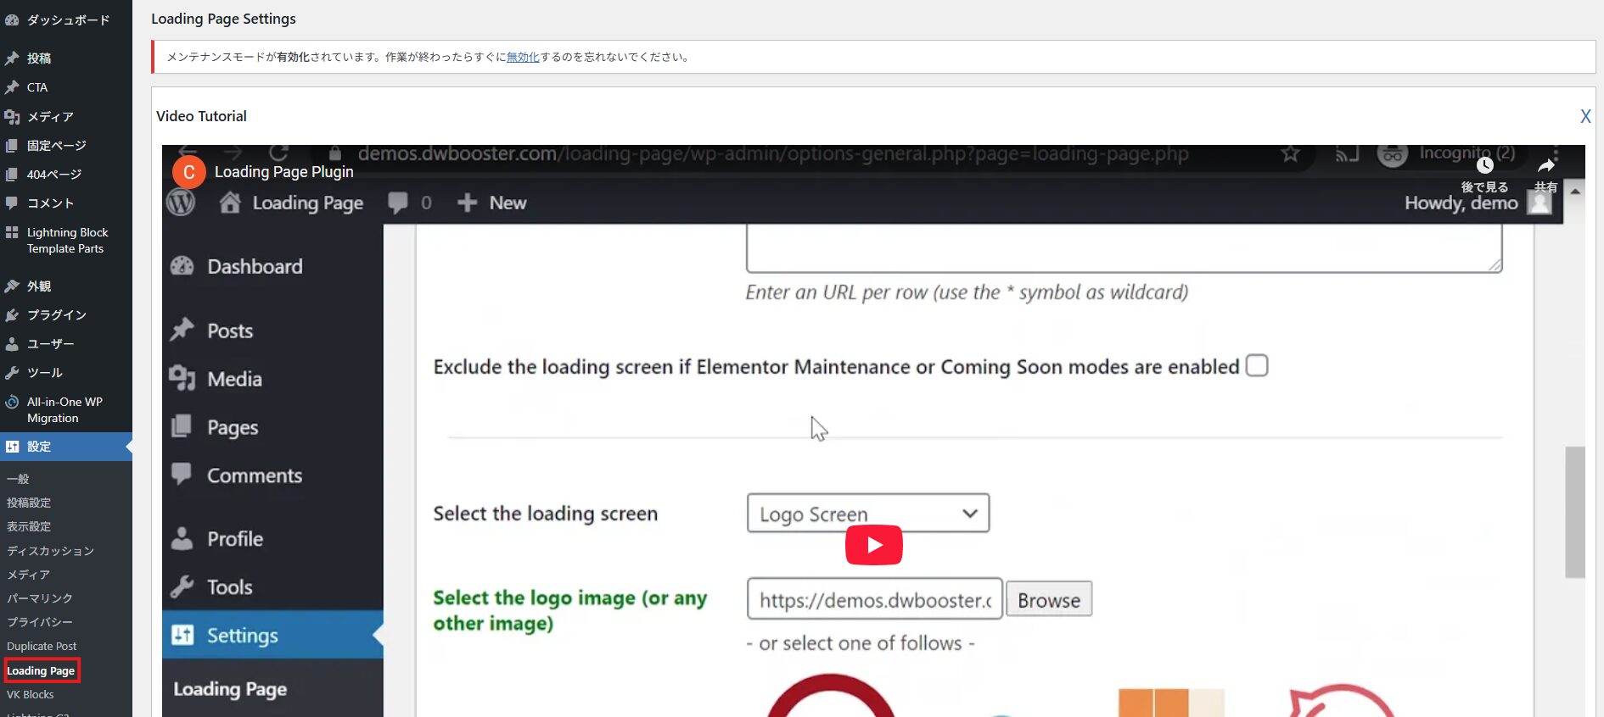
Task: Click the logo image URL field
Action: click(874, 600)
